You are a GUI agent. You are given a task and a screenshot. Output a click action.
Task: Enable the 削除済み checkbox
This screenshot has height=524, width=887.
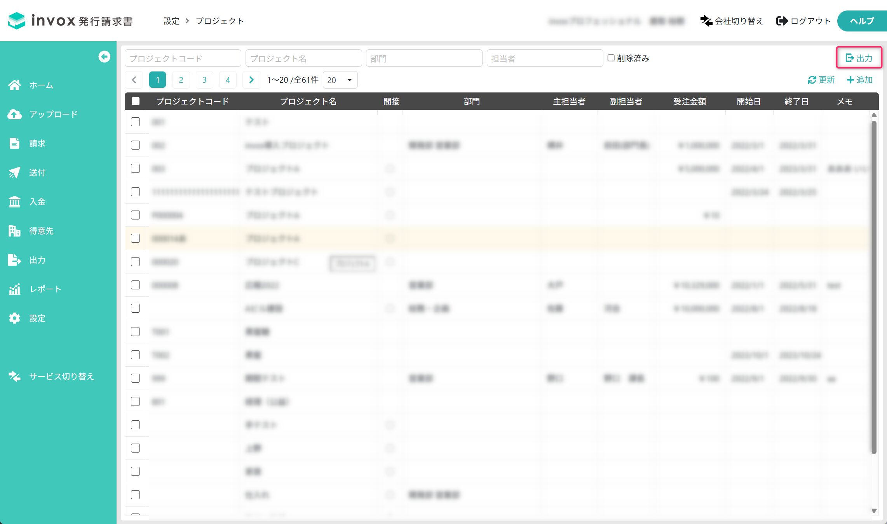pyautogui.click(x=611, y=58)
